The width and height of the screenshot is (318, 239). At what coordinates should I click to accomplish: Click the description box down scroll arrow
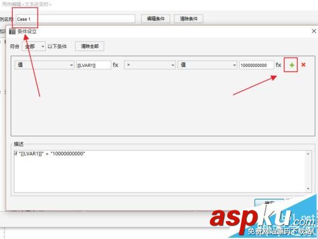click(308, 189)
